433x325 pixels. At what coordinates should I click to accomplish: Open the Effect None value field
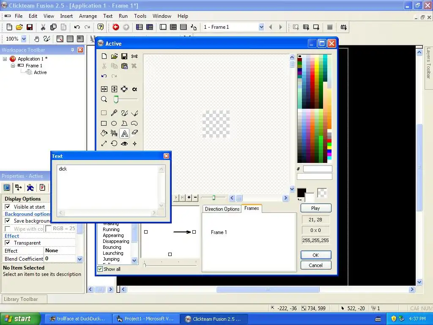coord(60,251)
